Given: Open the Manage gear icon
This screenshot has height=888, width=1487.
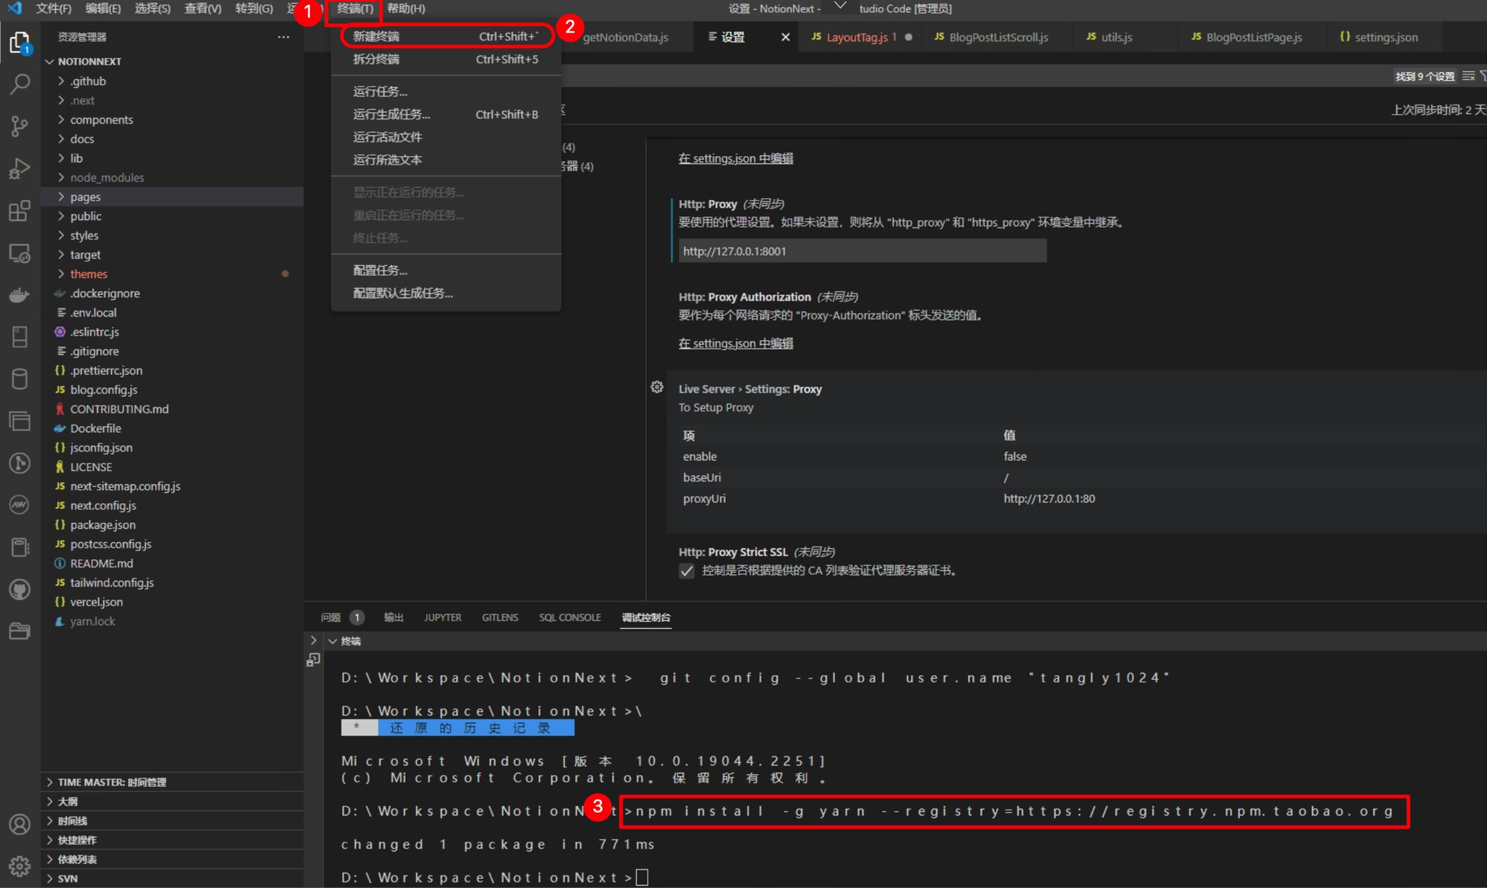Looking at the screenshot, I should pos(20,866).
